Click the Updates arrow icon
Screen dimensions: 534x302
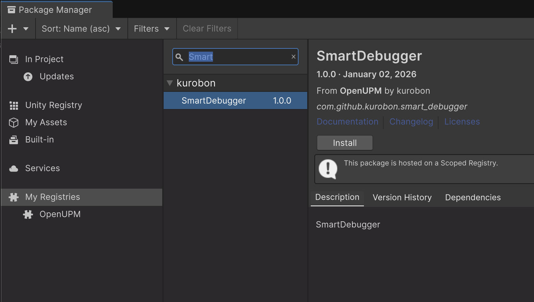(x=28, y=76)
